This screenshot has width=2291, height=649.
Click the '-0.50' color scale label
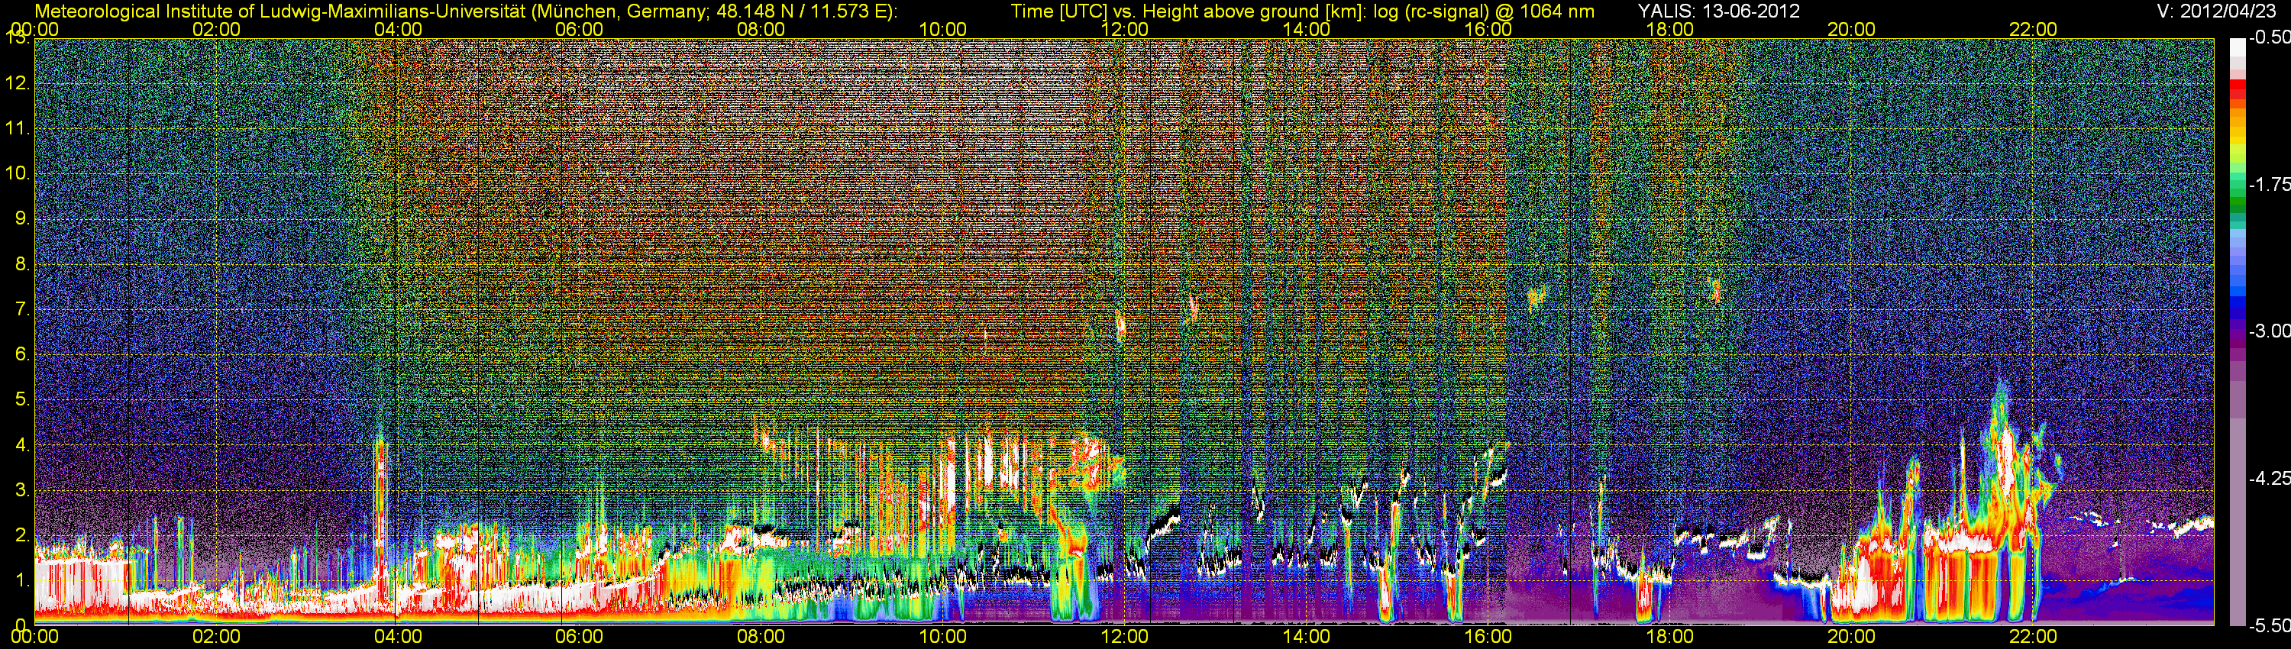[2269, 37]
